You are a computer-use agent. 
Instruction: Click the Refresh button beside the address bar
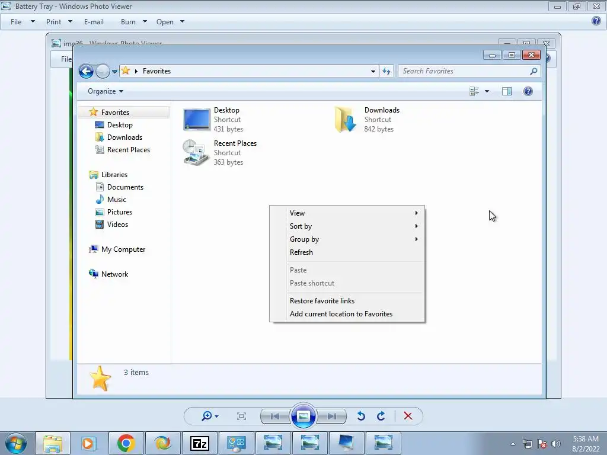[x=386, y=71]
